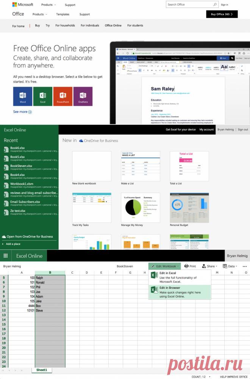Viewport: 250px width, 379px height.
Task: Click the Sign in link
Action: [224, 5]
